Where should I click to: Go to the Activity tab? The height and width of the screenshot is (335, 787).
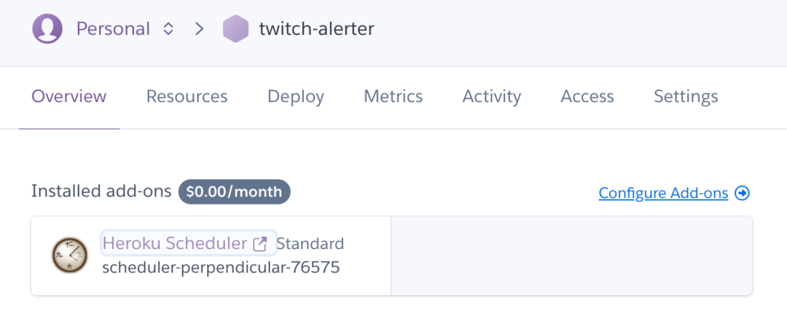[491, 96]
